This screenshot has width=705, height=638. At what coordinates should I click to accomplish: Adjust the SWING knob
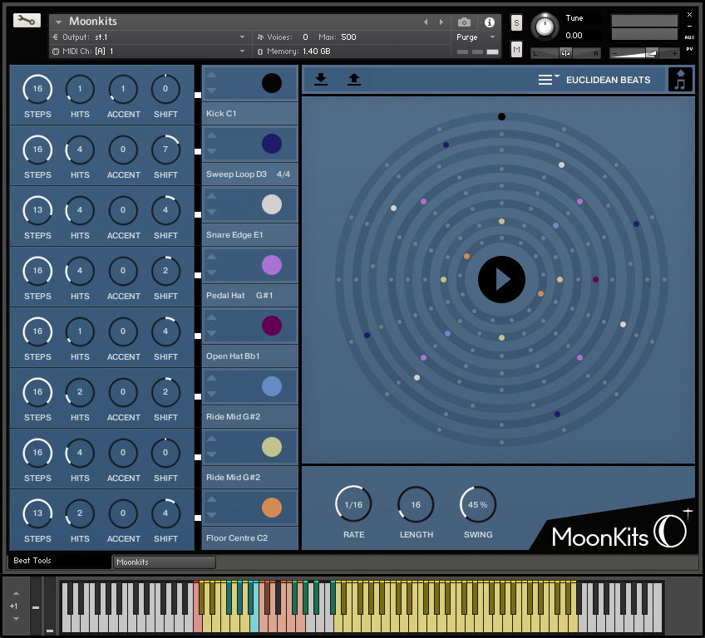[478, 504]
